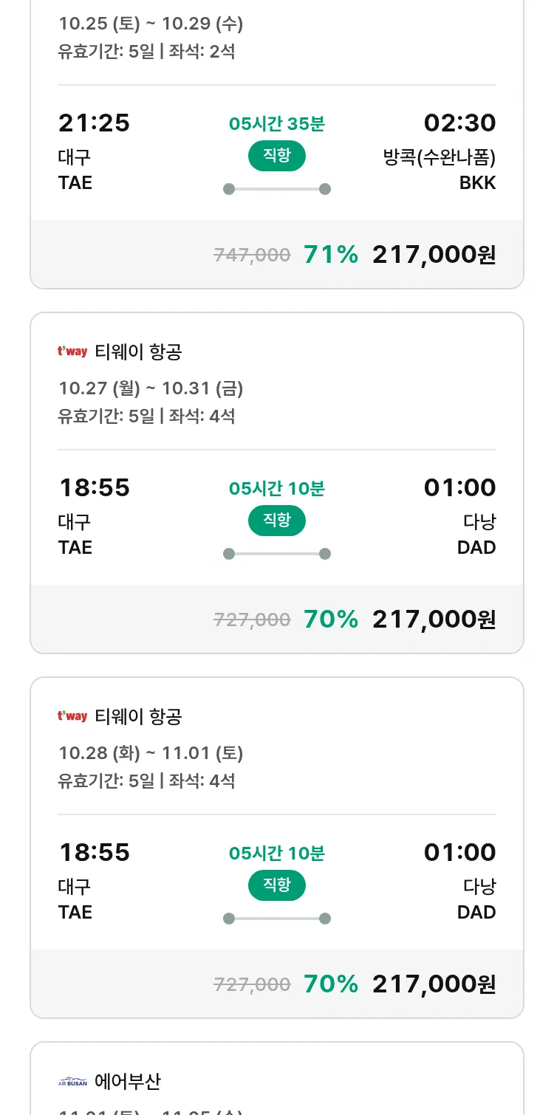Select the 217,000원 price on Bangkok flight
This screenshot has width=554, height=1115.
[x=434, y=255]
